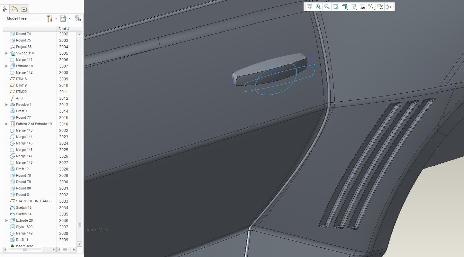464x257 pixels.
Task: Open the Display Style cube menu
Action: pyautogui.click(x=344, y=7)
